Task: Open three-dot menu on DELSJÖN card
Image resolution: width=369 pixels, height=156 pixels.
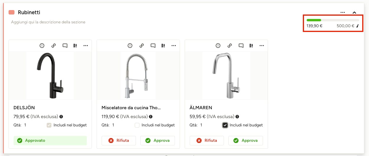Action: [x=86, y=46]
